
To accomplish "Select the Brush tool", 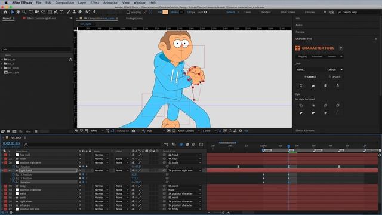I will pyautogui.click(x=69, y=12).
